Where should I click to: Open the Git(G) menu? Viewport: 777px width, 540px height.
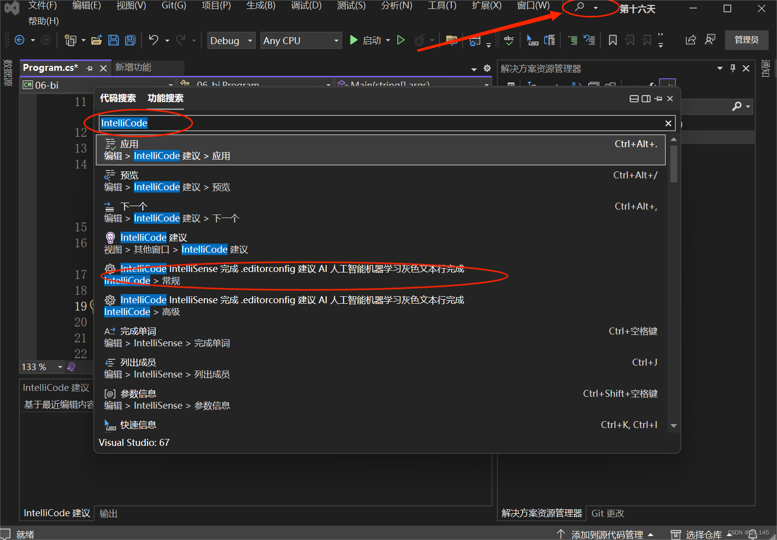(174, 6)
